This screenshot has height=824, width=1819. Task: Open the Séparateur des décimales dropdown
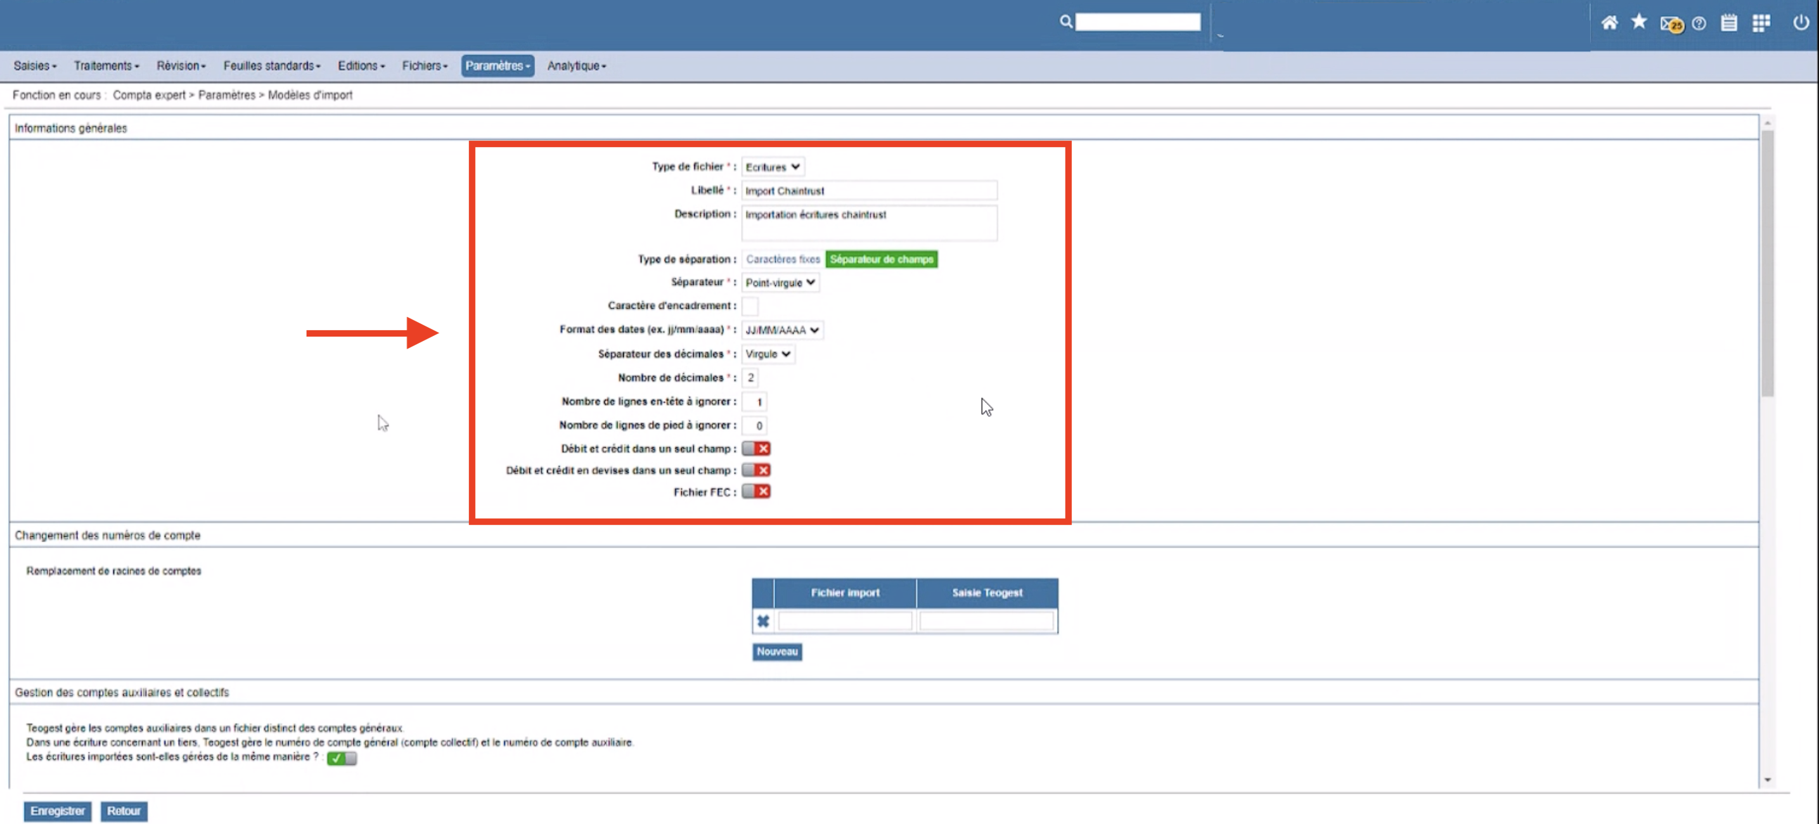click(x=768, y=354)
